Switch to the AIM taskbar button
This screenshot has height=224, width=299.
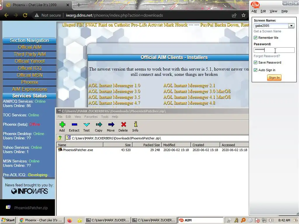tap(200, 220)
